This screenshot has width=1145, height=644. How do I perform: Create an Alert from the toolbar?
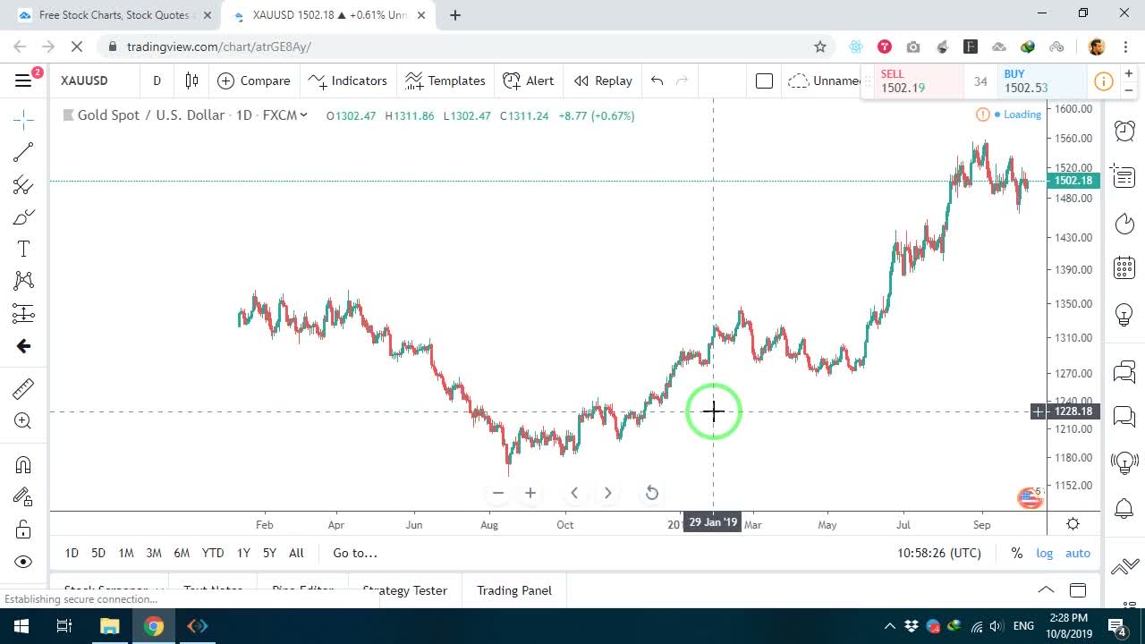[x=529, y=80]
